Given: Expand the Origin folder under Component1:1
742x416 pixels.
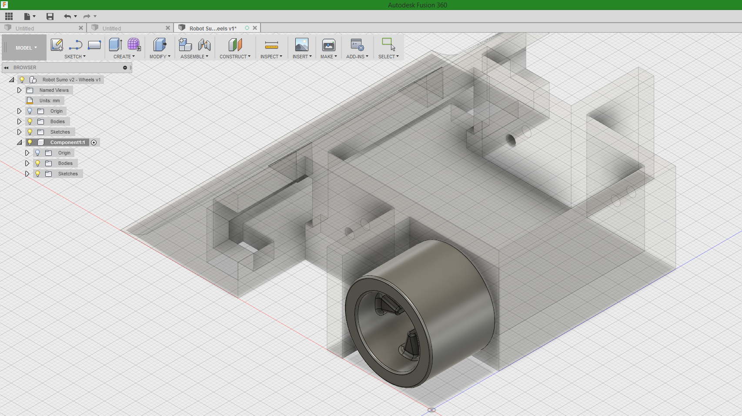Looking at the screenshot, I should (x=27, y=153).
